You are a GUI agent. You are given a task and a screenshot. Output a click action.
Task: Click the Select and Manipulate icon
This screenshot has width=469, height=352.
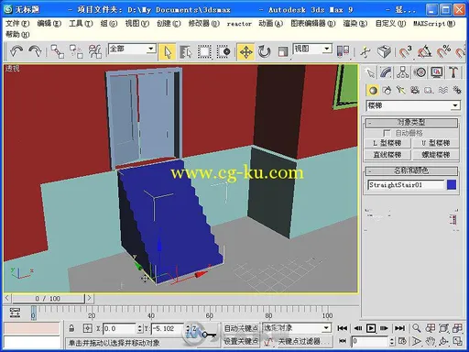(365, 51)
